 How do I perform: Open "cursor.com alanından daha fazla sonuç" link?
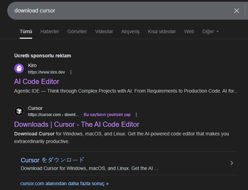click(64, 183)
